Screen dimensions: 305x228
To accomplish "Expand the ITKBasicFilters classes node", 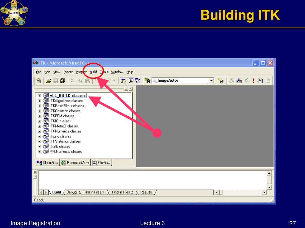I will pyautogui.click(x=39, y=106).
